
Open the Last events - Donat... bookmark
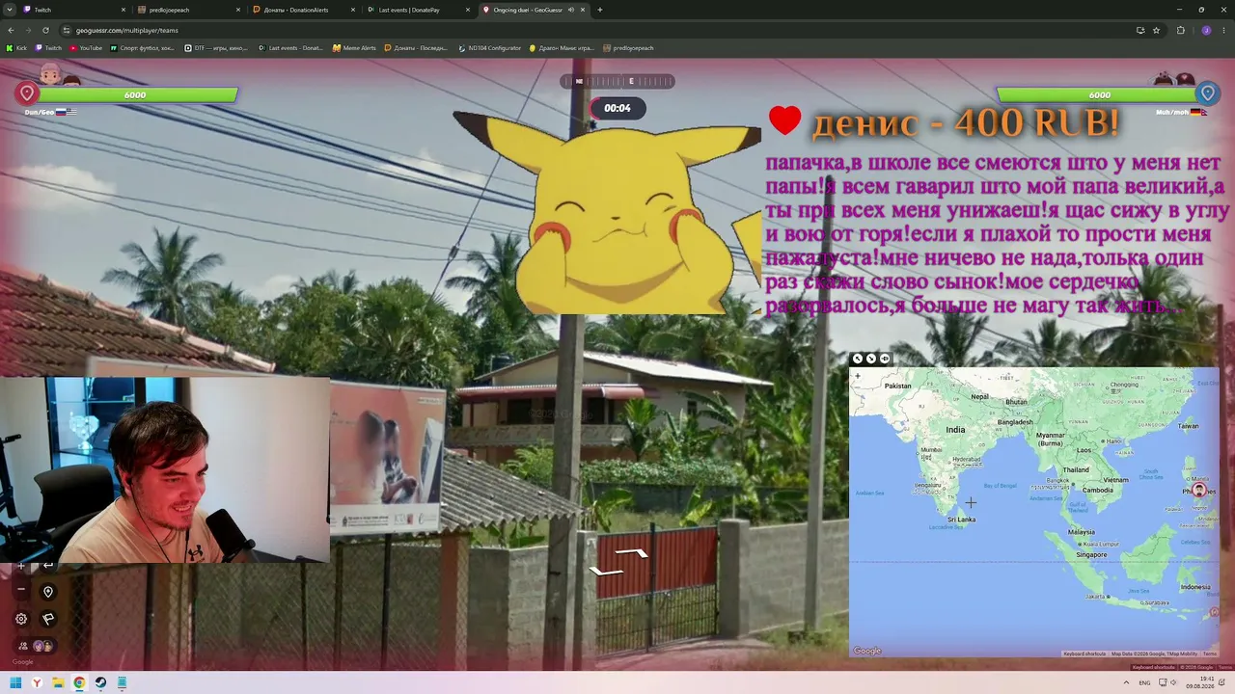click(290, 48)
